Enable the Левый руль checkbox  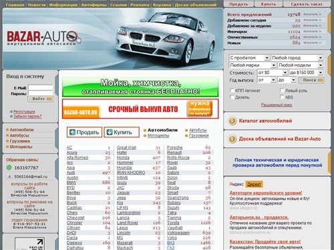click(x=282, y=90)
